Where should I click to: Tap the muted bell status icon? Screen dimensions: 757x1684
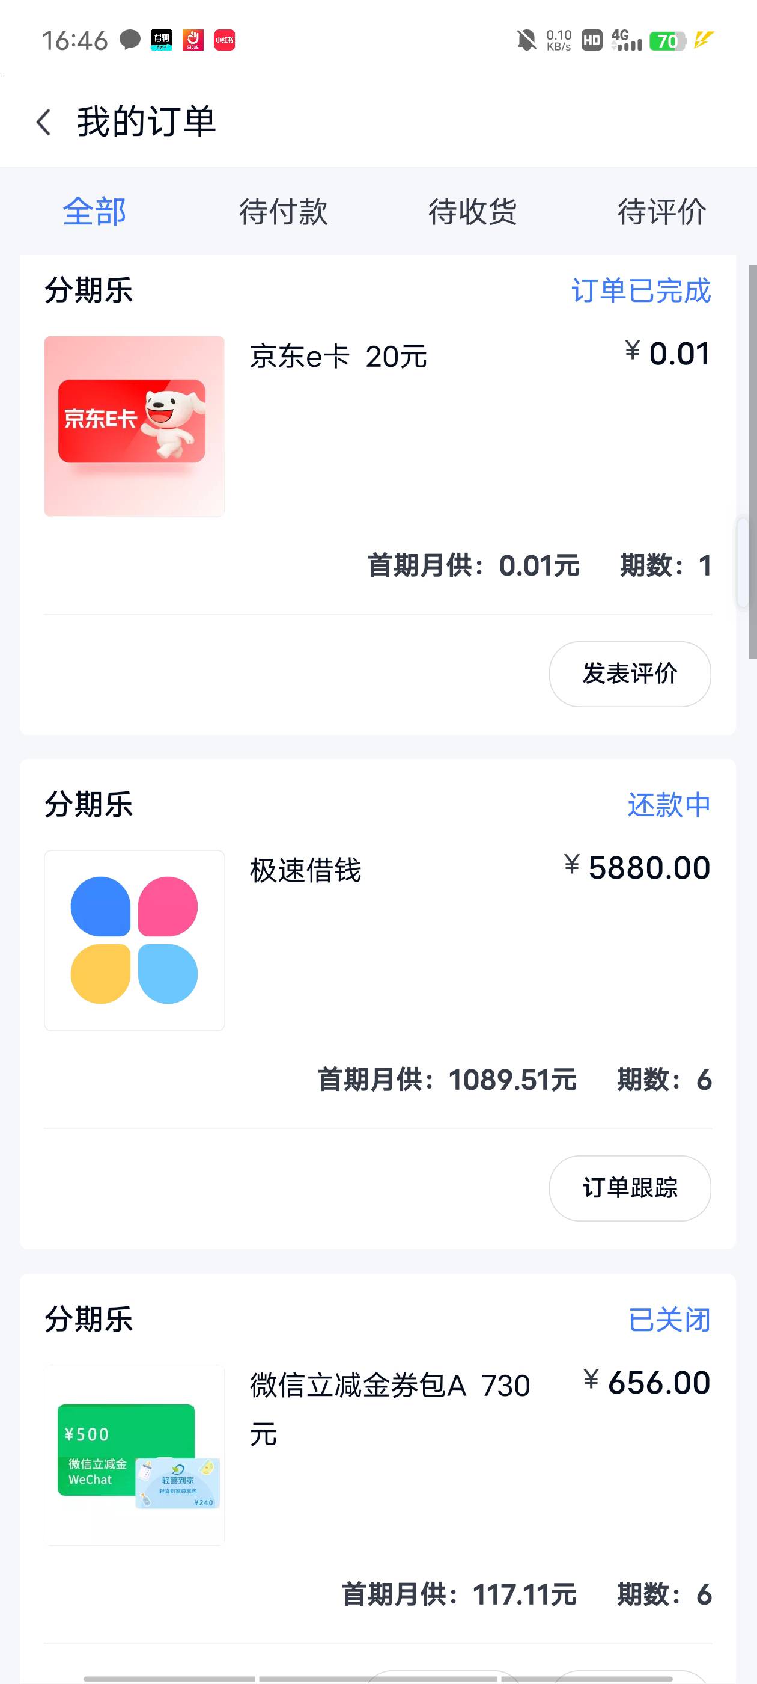tap(526, 40)
